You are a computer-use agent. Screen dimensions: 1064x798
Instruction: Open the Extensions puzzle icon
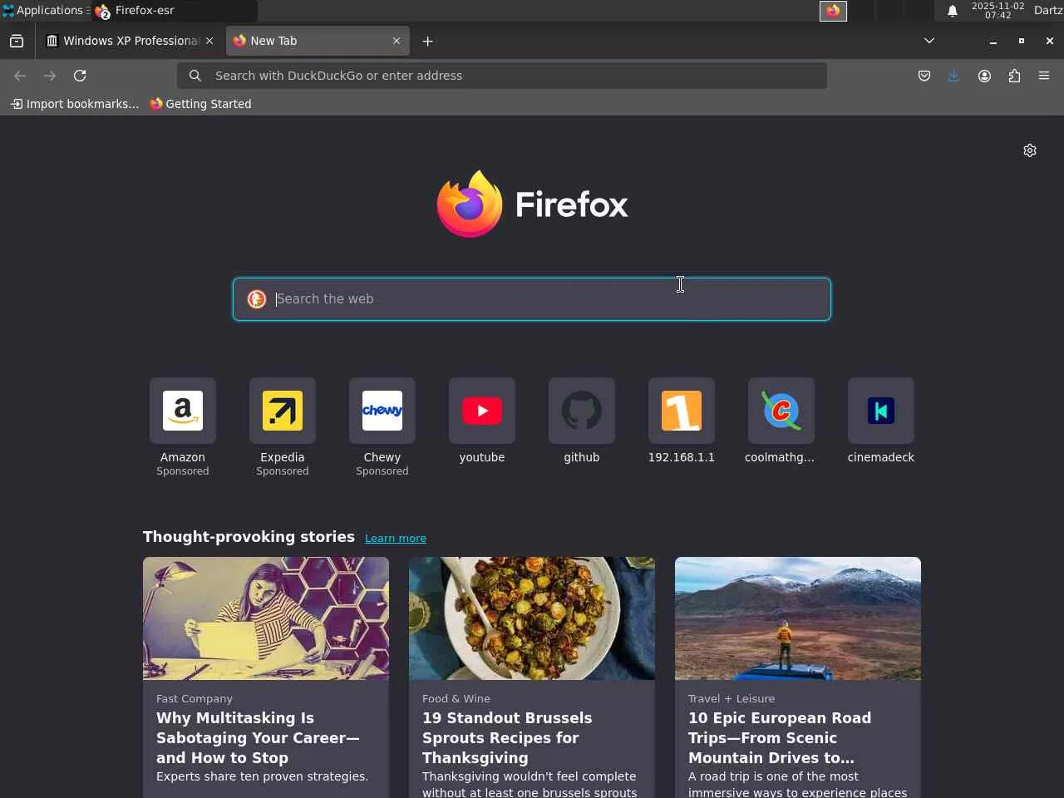tap(1014, 76)
